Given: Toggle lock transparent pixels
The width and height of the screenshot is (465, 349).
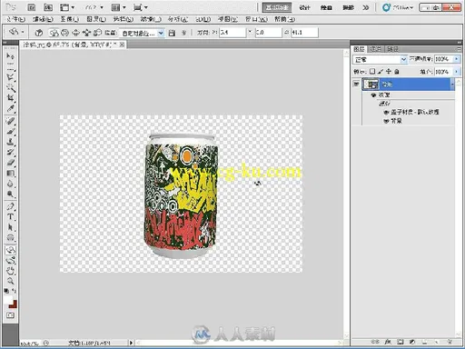Looking at the screenshot, I should click(x=372, y=72).
